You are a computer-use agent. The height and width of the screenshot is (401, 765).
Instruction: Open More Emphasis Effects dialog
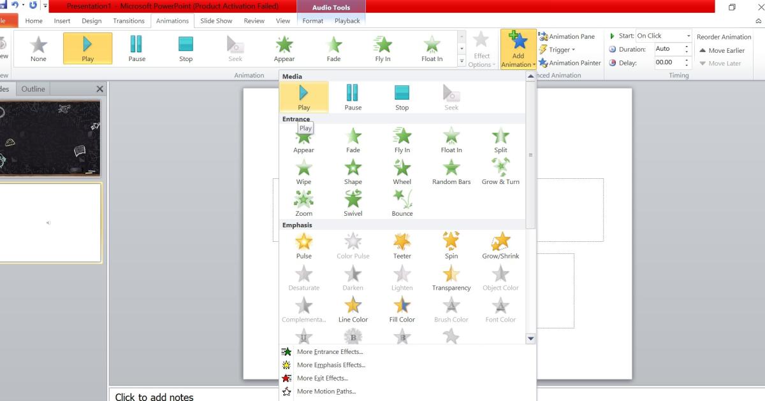(x=331, y=365)
